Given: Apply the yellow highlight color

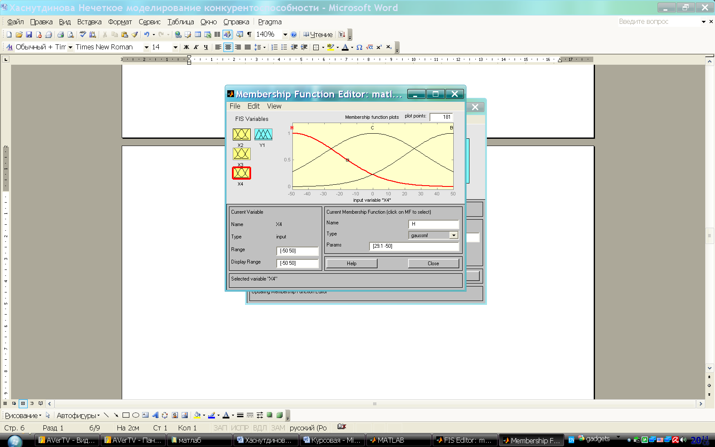Looking at the screenshot, I should (x=331, y=47).
